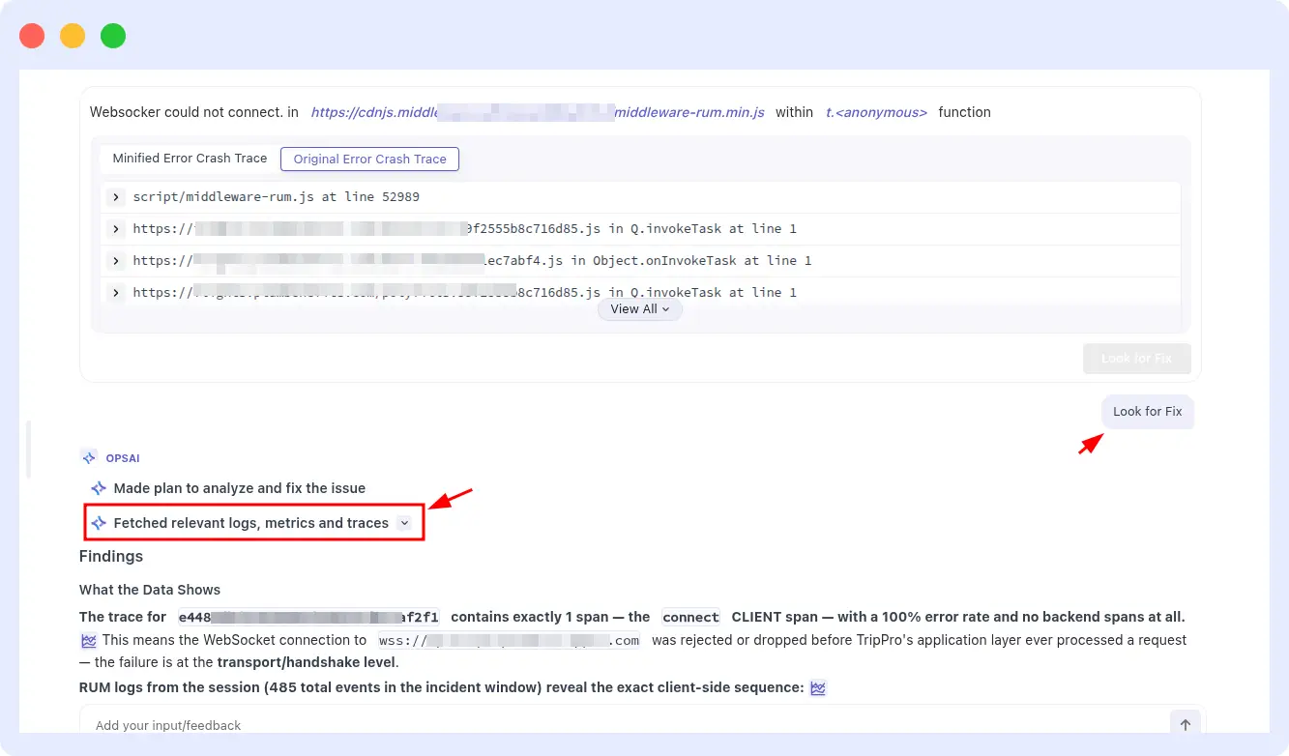The width and height of the screenshot is (1289, 756).
Task: Click the 'Websocker could not connect. in' text
Action: click(x=194, y=112)
